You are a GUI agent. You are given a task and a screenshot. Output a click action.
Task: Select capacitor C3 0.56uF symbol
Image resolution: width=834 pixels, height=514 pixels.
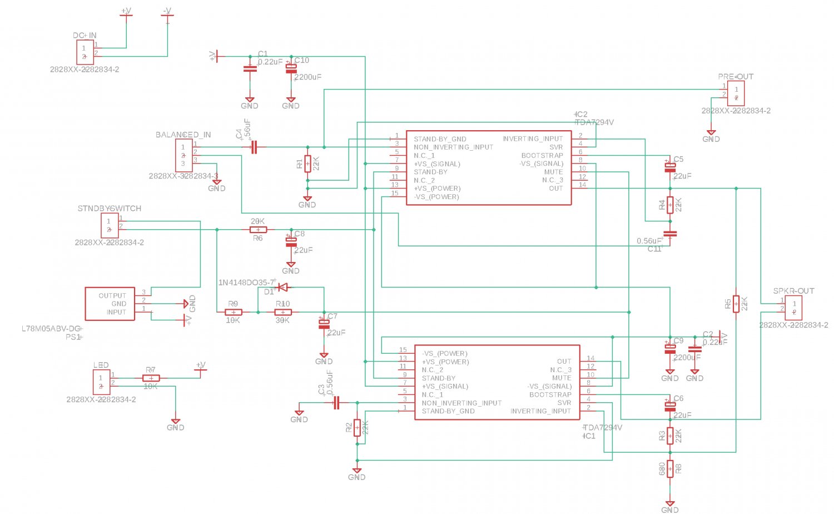click(336, 403)
